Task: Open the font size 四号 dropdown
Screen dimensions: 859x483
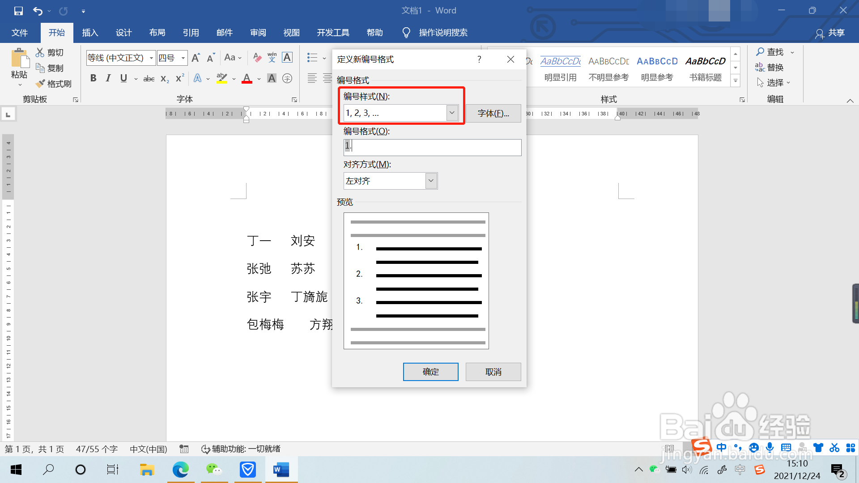Action: click(x=183, y=58)
